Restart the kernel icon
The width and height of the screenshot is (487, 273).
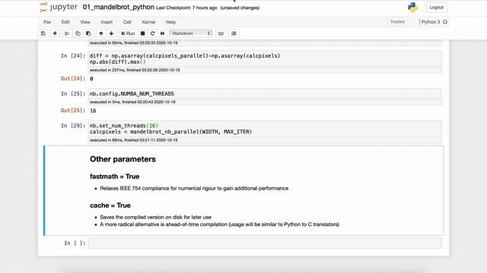[152, 33]
